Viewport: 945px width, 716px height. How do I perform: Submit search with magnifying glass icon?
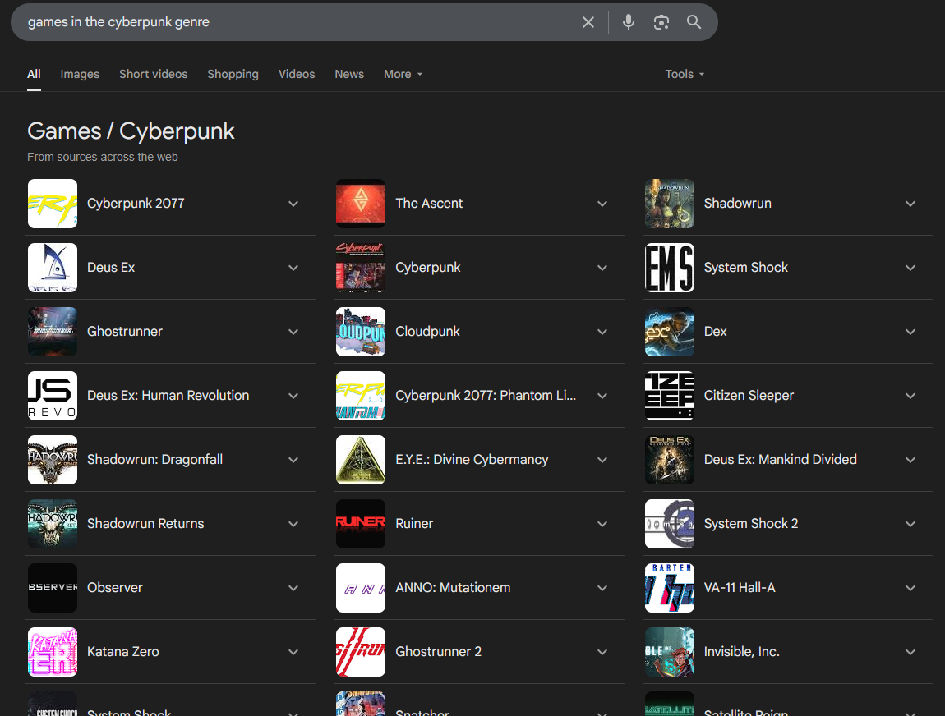click(x=694, y=22)
